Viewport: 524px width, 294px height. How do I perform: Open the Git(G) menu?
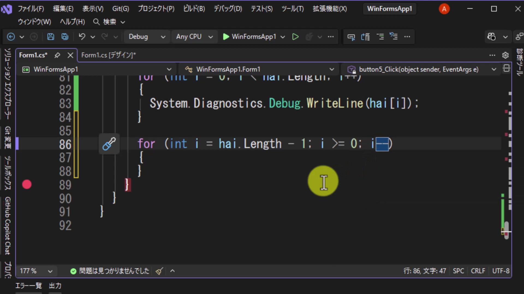(x=121, y=9)
